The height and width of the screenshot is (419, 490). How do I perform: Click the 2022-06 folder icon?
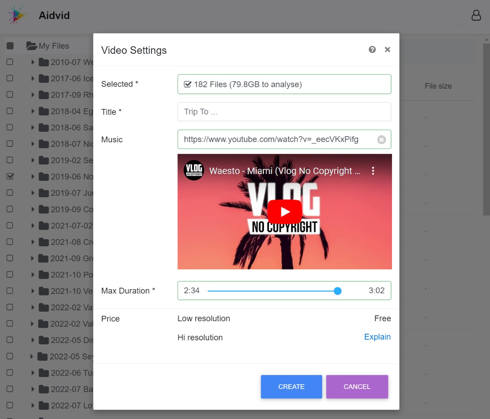click(x=44, y=373)
